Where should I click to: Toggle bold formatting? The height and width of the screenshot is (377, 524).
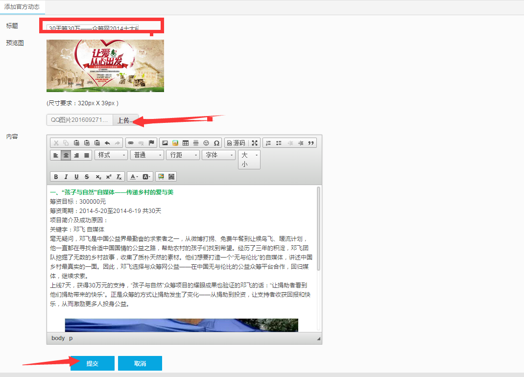click(x=56, y=177)
